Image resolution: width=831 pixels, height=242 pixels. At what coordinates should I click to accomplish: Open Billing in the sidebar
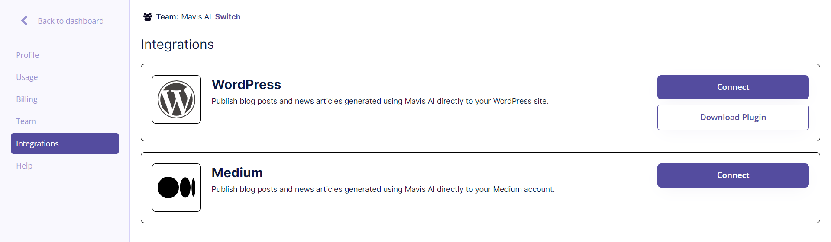point(27,99)
